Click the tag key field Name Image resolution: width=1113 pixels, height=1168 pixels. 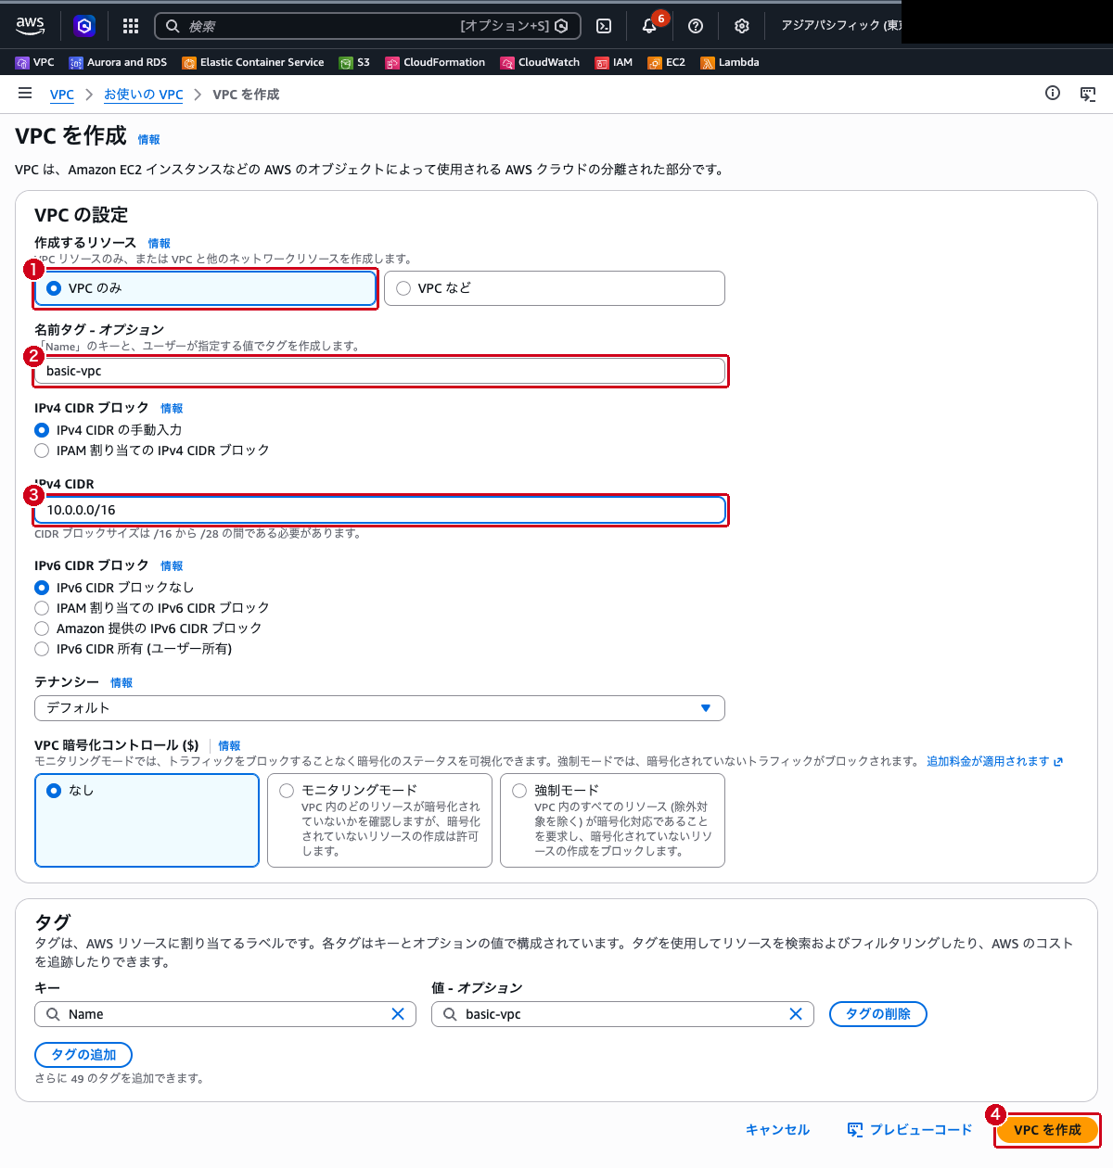(225, 1014)
